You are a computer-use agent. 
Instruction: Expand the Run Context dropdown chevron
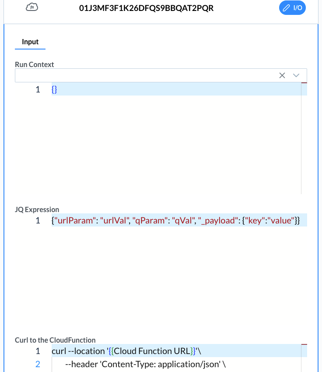point(297,75)
